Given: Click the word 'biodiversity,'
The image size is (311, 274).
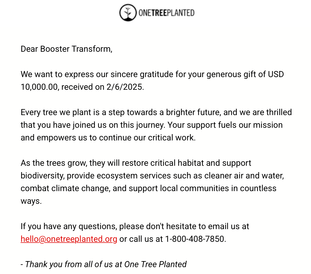Looking at the screenshot, I should coord(43,176).
